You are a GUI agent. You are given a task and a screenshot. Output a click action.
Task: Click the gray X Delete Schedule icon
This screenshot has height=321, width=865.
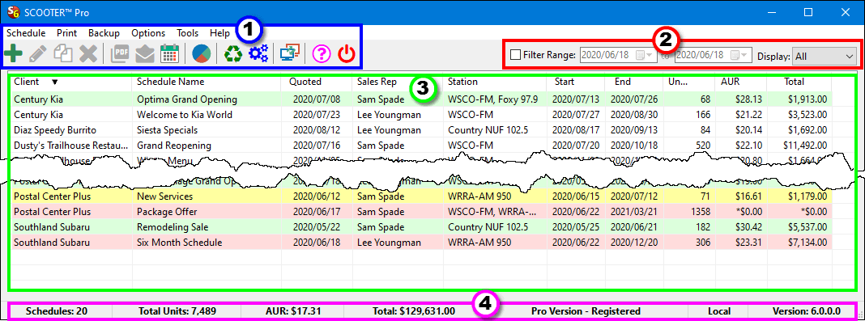(88, 54)
